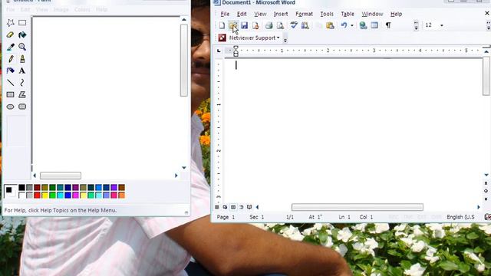Create a new blank document in Word
Screen dimensions: 491x276
pyautogui.click(x=222, y=25)
